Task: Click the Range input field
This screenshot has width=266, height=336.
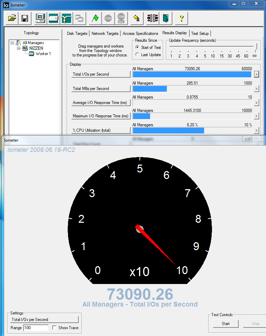Action: [36, 328]
